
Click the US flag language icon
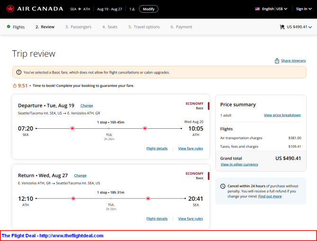click(257, 9)
